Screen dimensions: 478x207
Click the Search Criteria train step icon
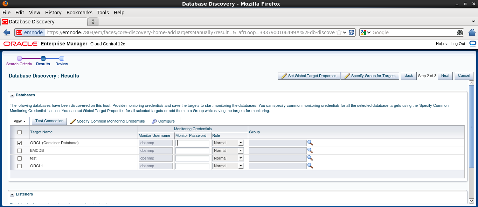(19, 59)
